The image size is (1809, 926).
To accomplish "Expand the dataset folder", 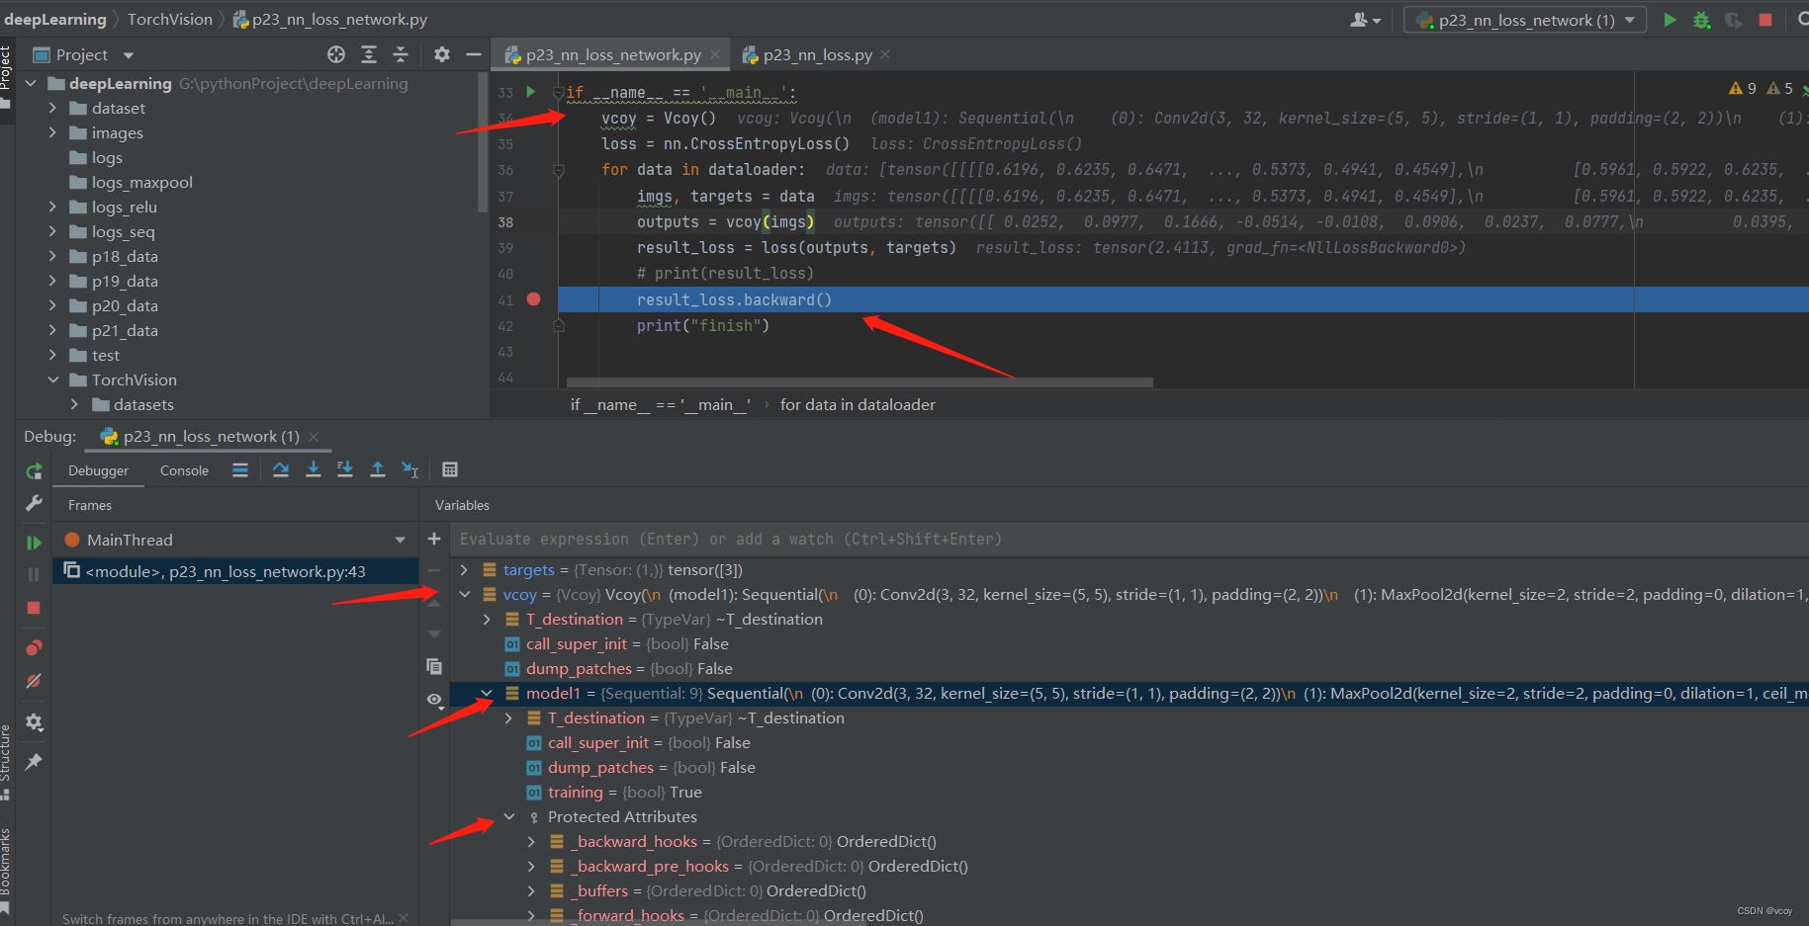I will pos(52,108).
